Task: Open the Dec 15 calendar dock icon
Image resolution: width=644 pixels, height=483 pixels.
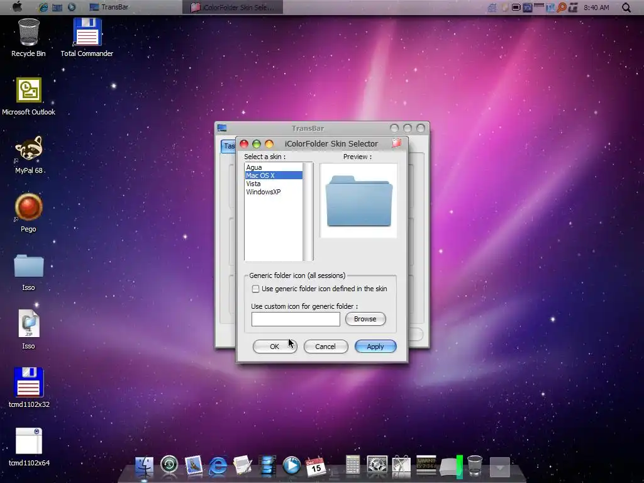Action: coord(316,467)
